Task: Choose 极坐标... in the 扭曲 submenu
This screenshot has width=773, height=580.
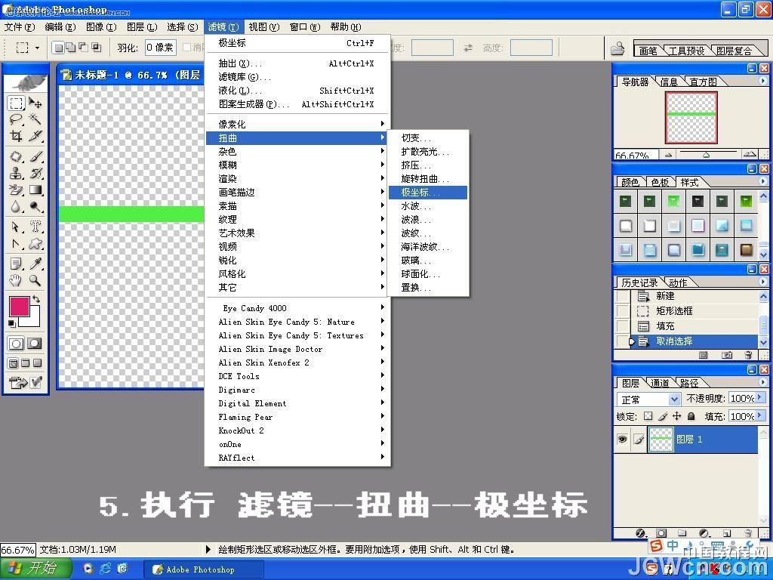Action: (x=428, y=193)
